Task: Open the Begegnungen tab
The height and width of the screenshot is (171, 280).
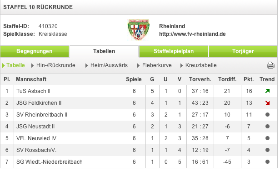Action: 35,51
